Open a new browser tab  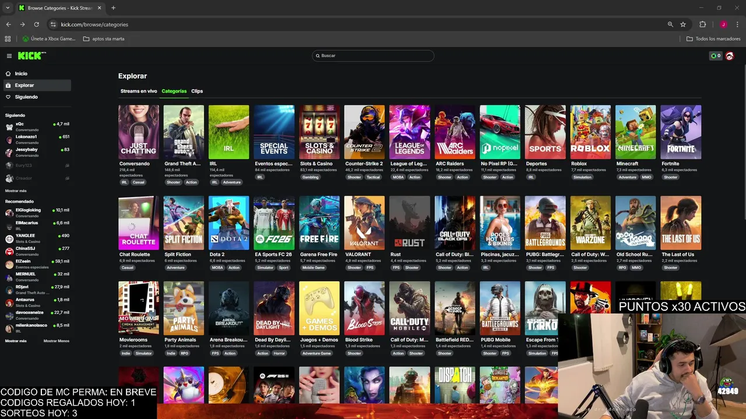coord(113,8)
